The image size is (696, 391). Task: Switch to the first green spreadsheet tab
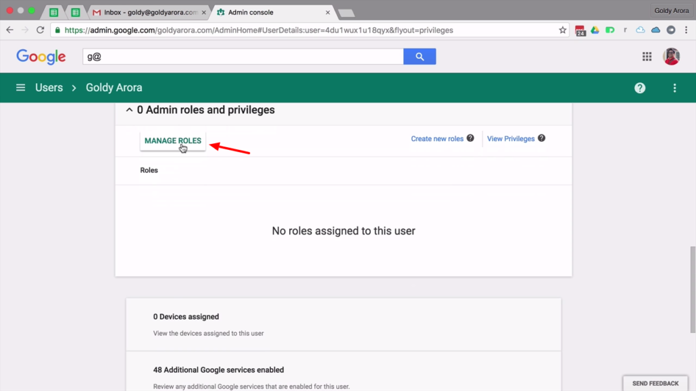(x=53, y=12)
